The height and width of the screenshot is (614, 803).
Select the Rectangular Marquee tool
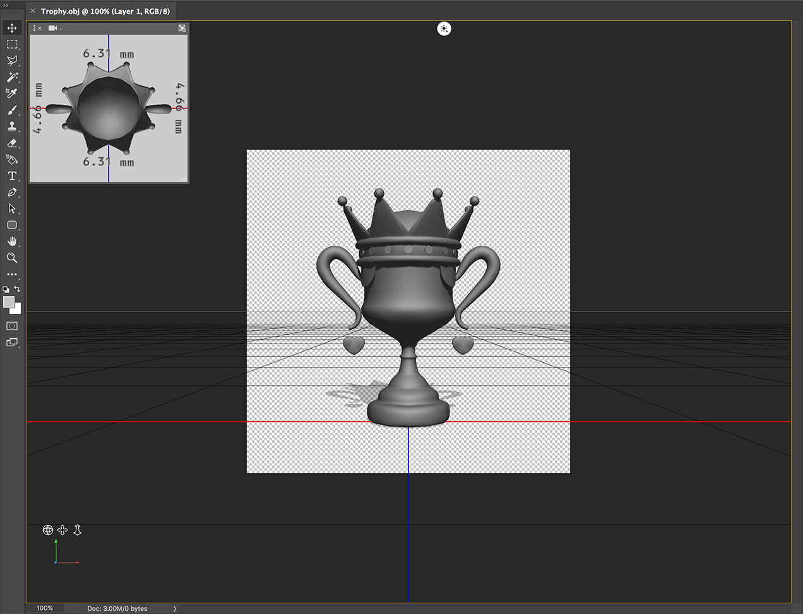(11, 44)
